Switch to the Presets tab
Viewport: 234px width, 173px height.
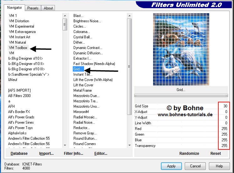click(33, 8)
